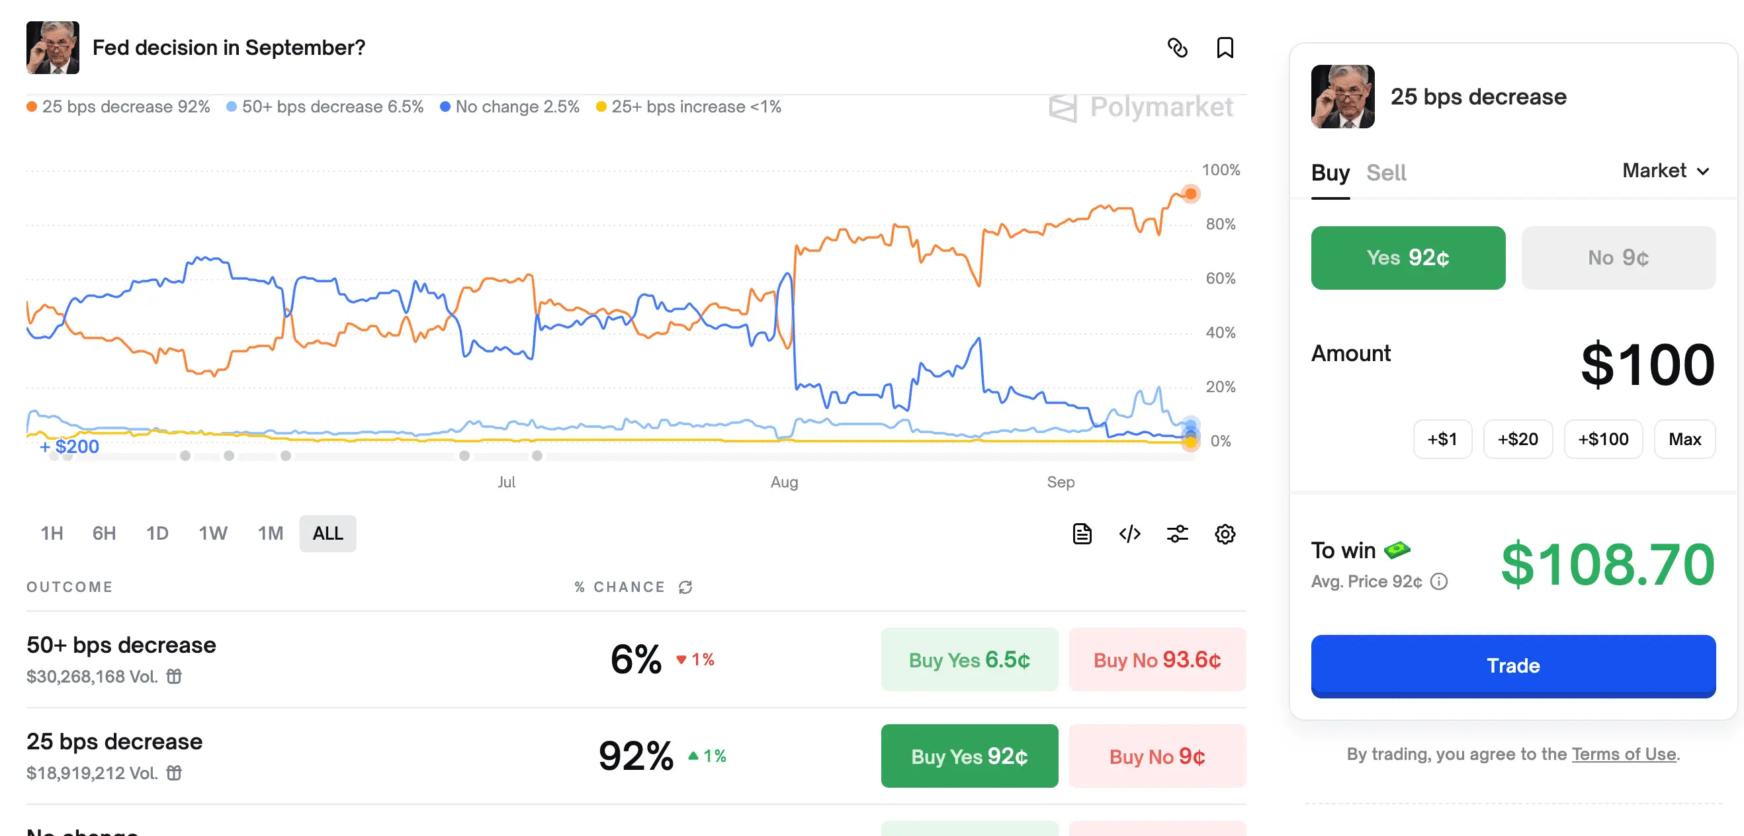Click the + $200 chart annotation
This screenshot has width=1744, height=836.
[x=69, y=446]
